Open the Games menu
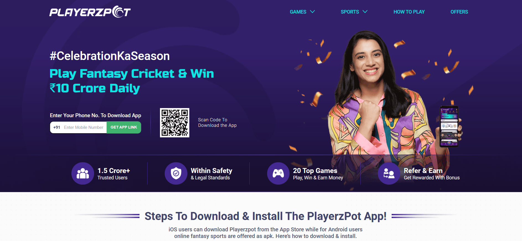The image size is (522, 241). (x=298, y=12)
